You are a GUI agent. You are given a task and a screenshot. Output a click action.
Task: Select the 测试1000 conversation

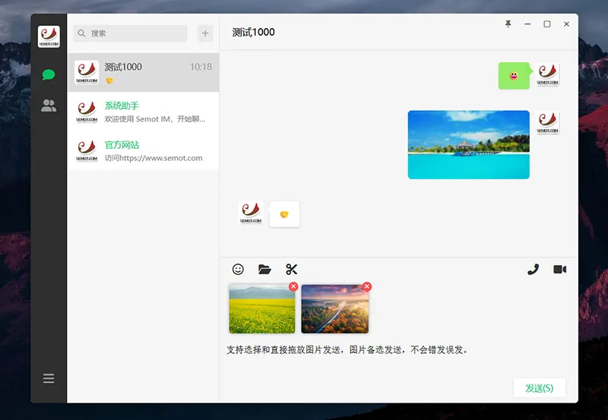point(144,72)
